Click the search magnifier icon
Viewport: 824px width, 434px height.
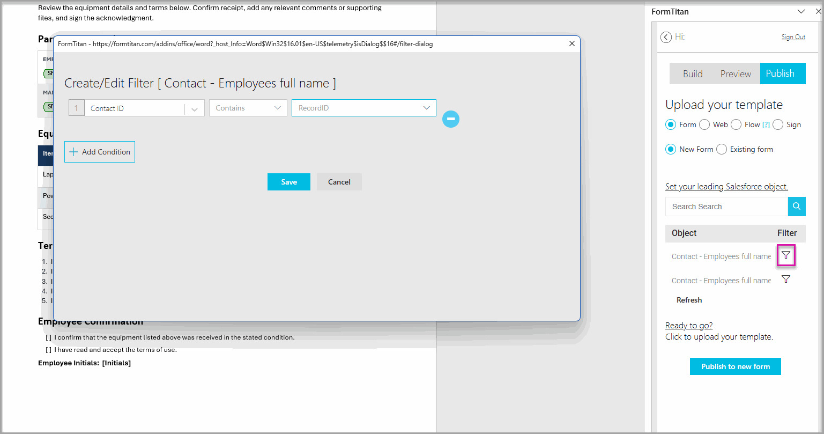(797, 207)
